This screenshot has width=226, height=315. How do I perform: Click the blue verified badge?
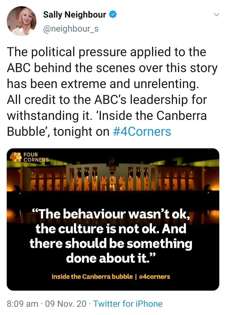click(113, 15)
